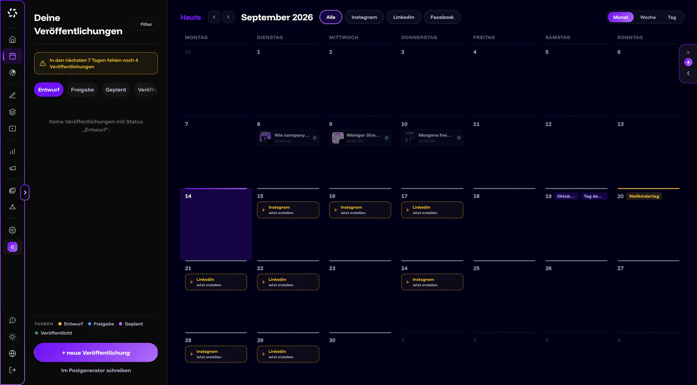Expand the right side panel chevron

[x=688, y=73]
